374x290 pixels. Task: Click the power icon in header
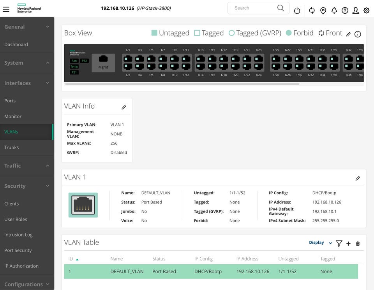297,11
